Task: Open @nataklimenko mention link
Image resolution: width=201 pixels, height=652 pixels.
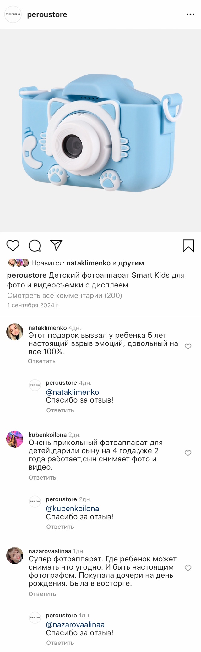Action: (x=73, y=392)
